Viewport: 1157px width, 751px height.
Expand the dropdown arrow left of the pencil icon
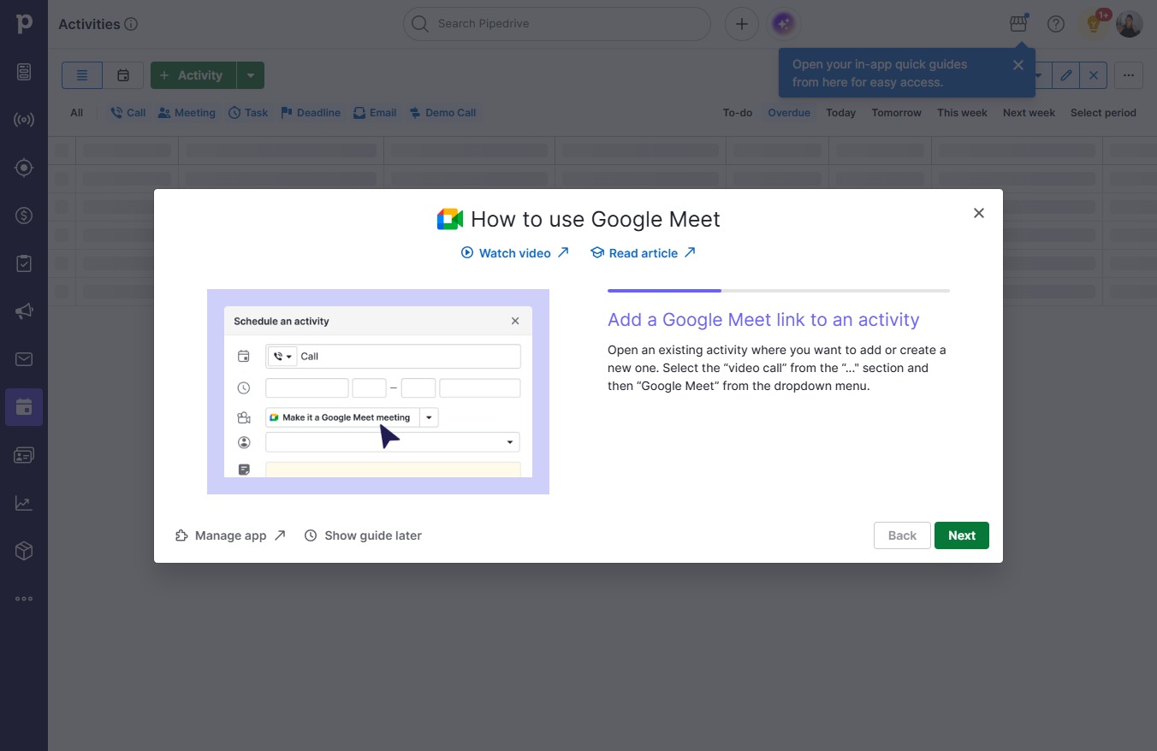pyautogui.click(x=1038, y=75)
